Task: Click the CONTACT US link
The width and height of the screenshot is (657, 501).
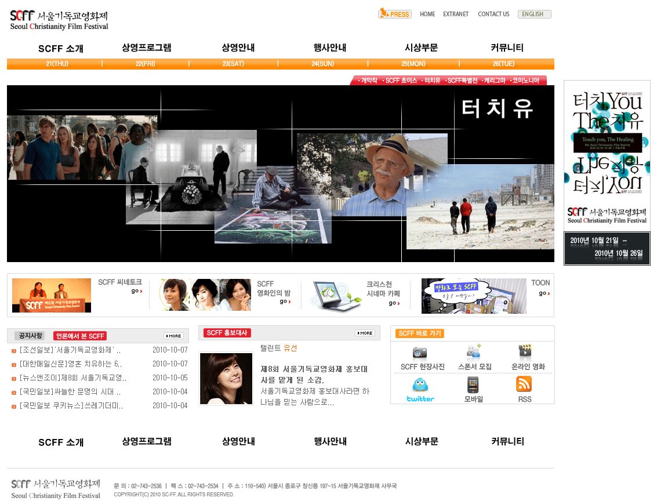Action: [493, 14]
